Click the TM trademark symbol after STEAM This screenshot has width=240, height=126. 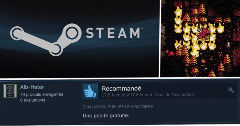click(142, 28)
